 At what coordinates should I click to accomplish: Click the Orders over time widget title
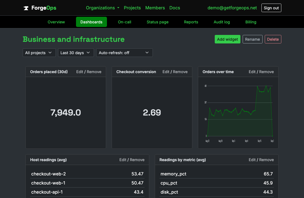point(218,72)
